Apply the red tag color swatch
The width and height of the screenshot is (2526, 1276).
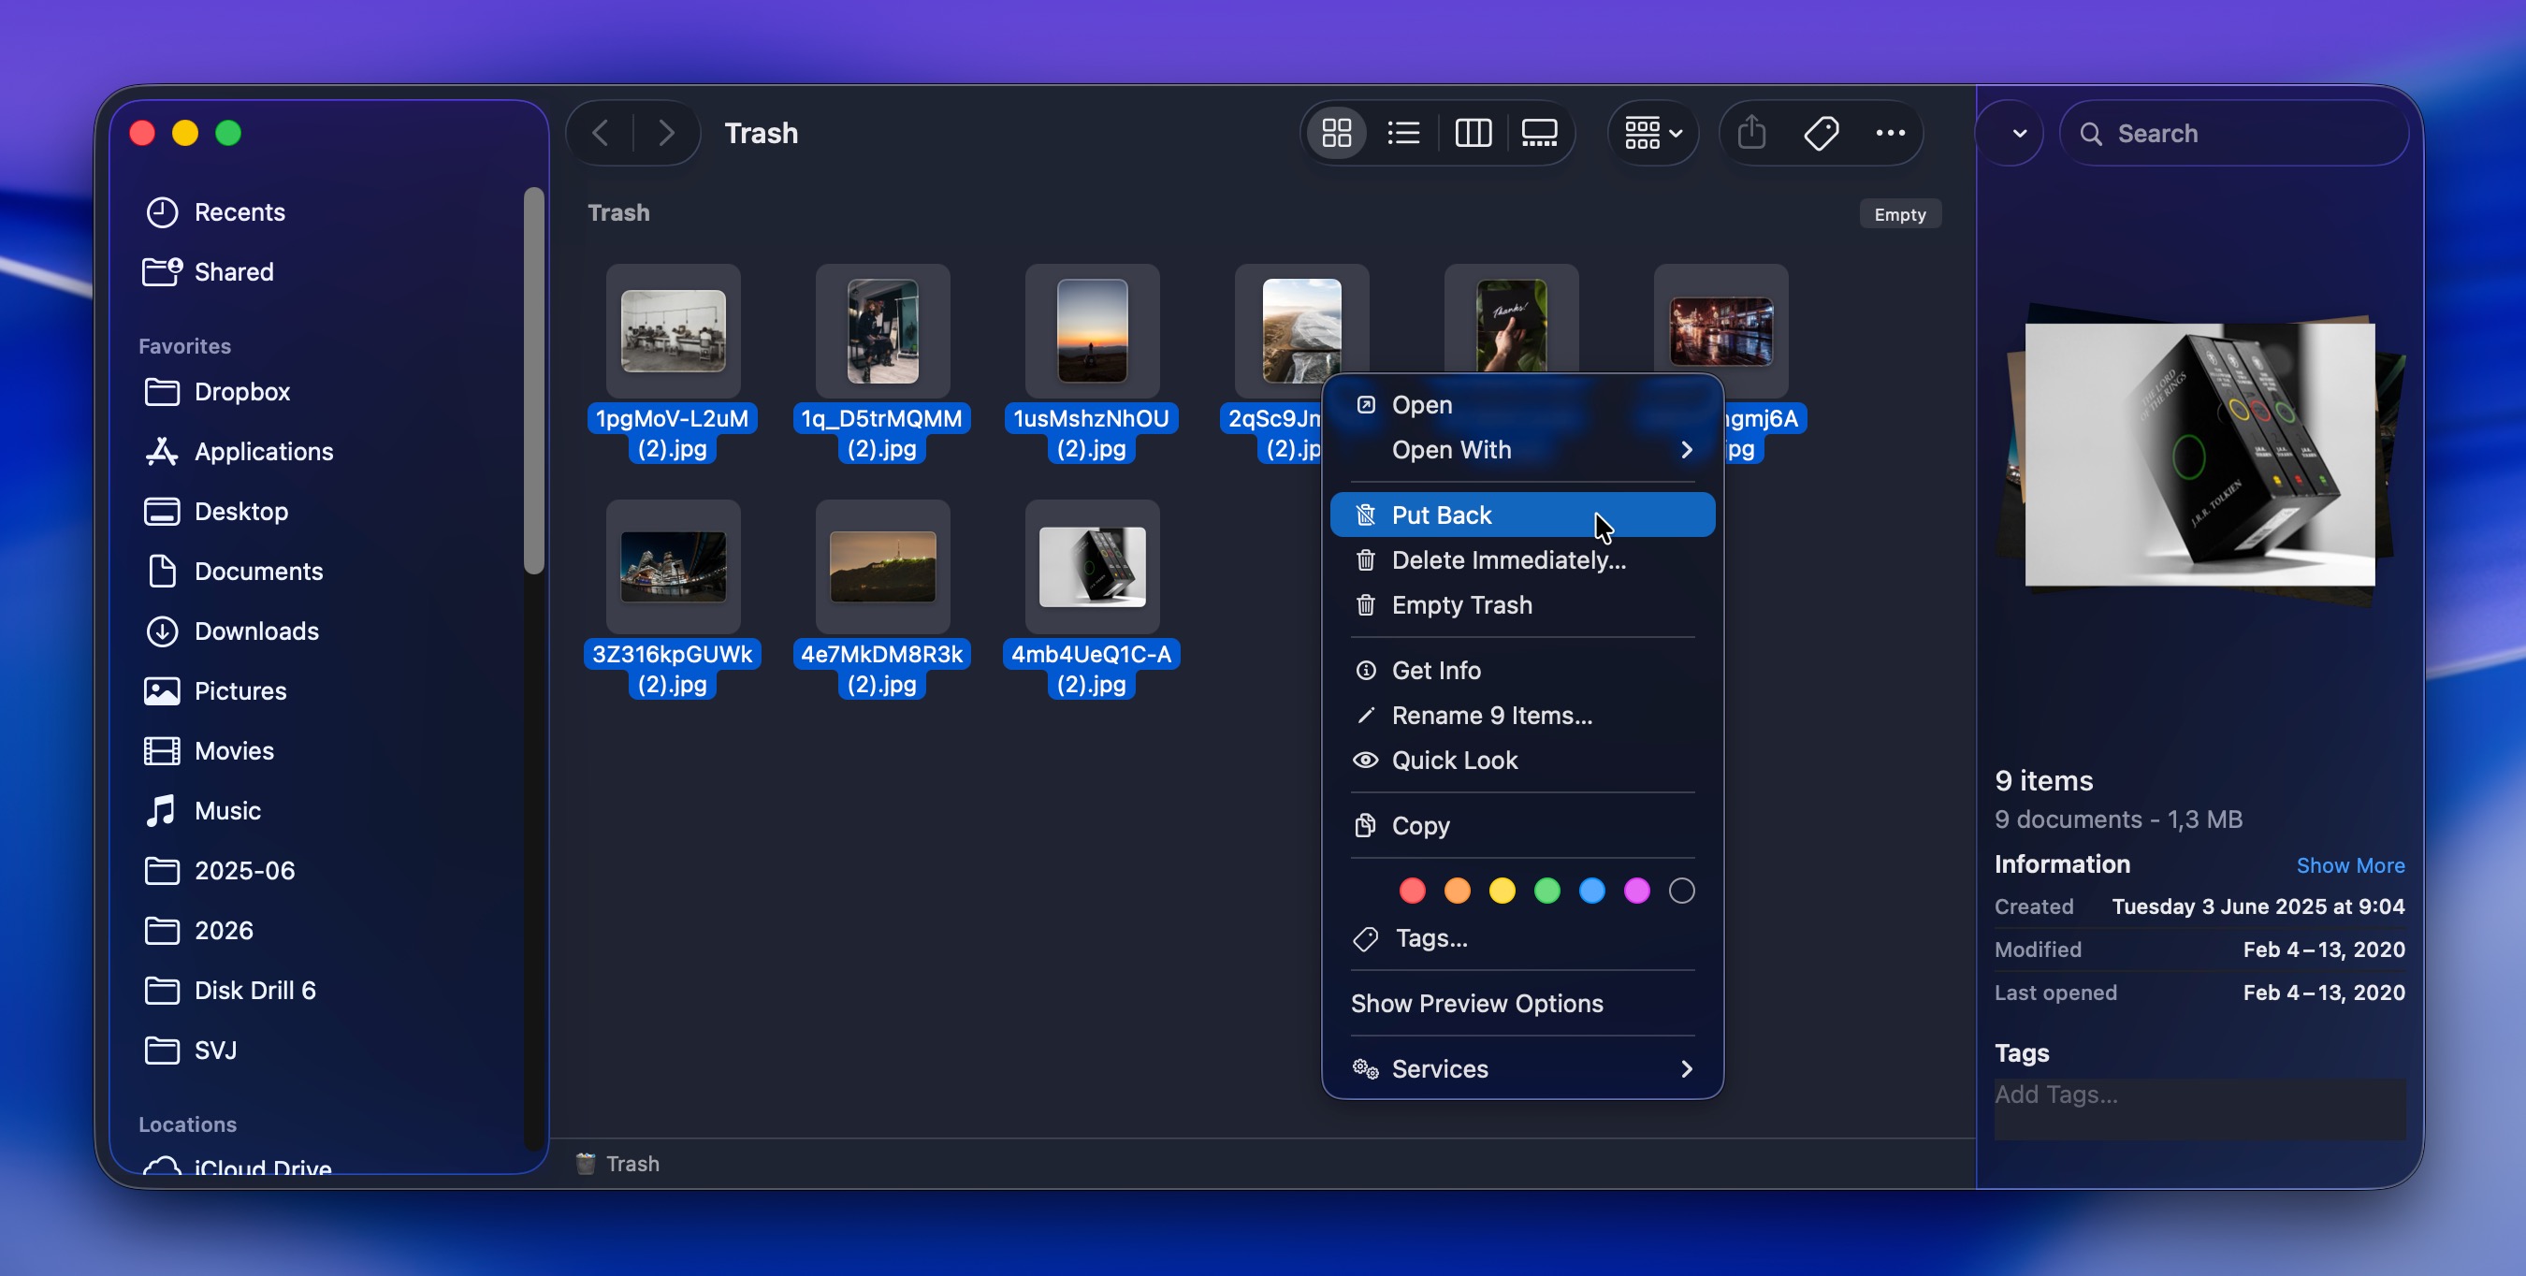click(x=1411, y=890)
